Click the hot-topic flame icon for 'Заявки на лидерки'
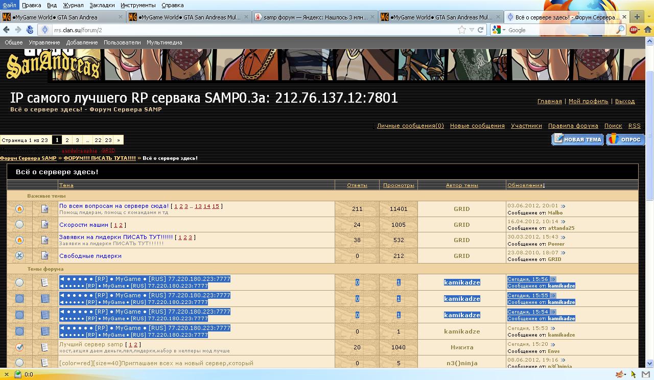This screenshot has width=654, height=380. 19,240
